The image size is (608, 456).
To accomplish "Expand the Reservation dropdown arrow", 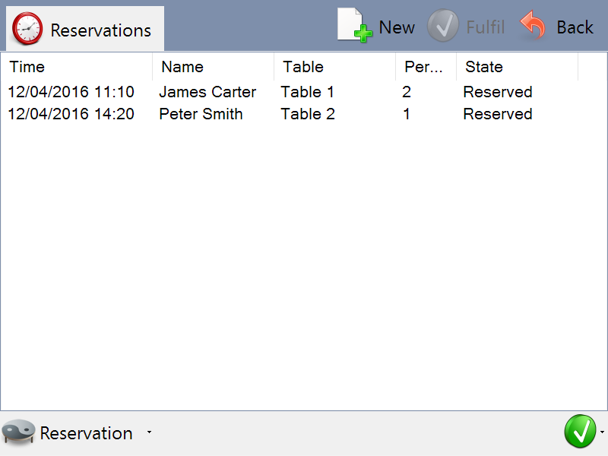I will (x=149, y=432).
